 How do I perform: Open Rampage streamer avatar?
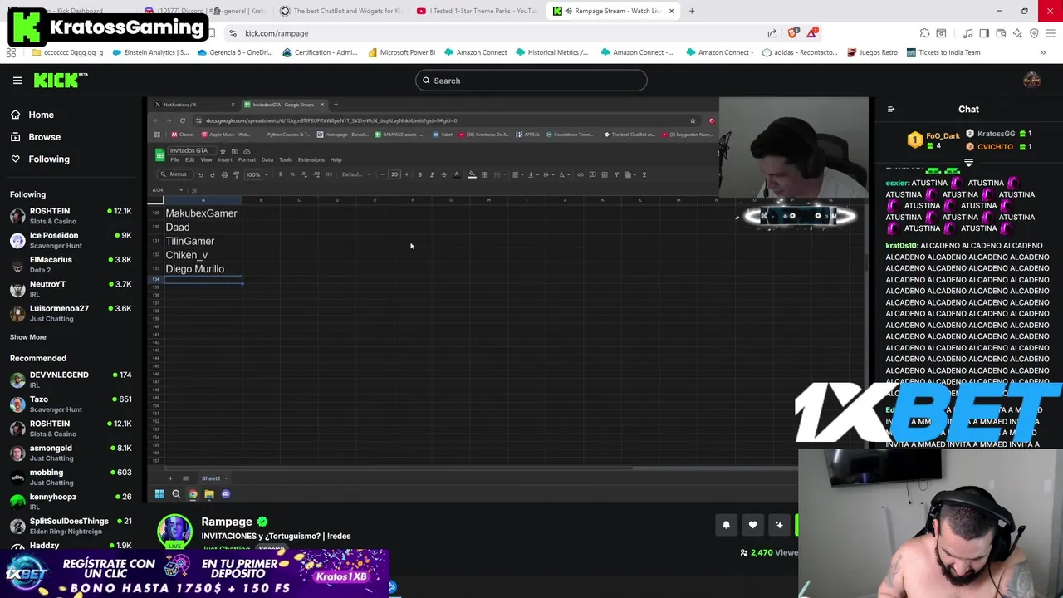point(174,532)
